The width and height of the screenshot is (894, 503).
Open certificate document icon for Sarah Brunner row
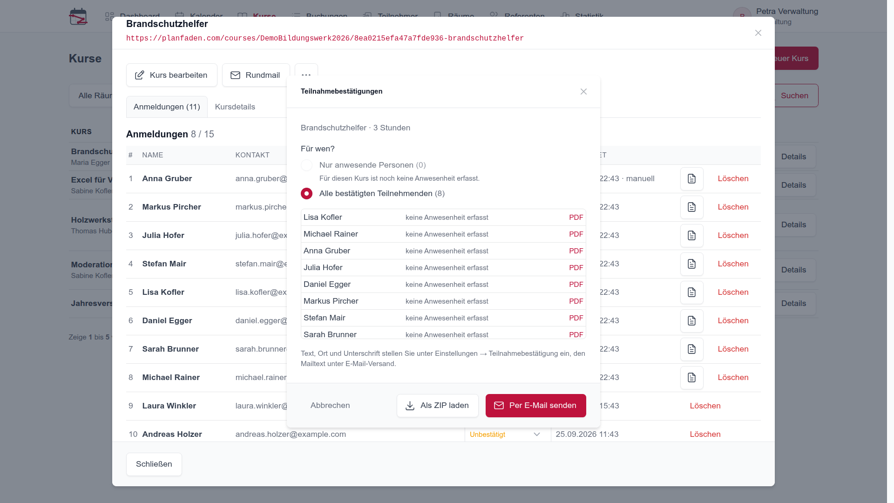[691, 349]
